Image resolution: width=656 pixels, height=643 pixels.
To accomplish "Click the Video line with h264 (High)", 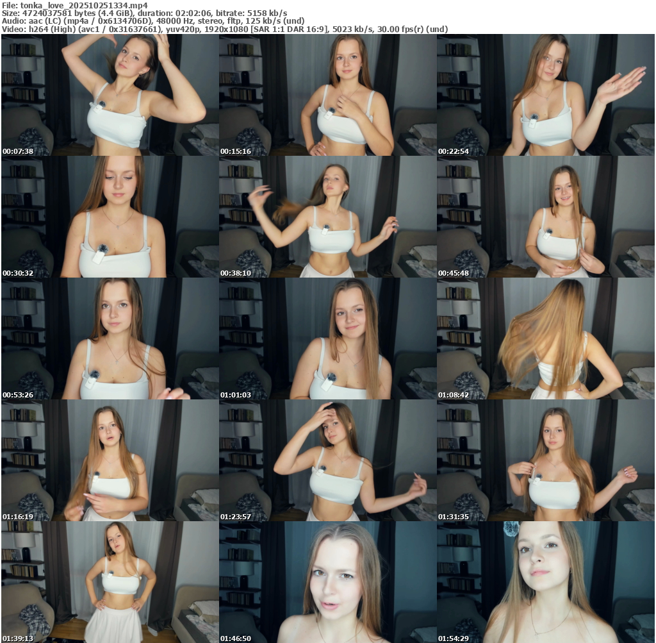I will tap(225, 29).
